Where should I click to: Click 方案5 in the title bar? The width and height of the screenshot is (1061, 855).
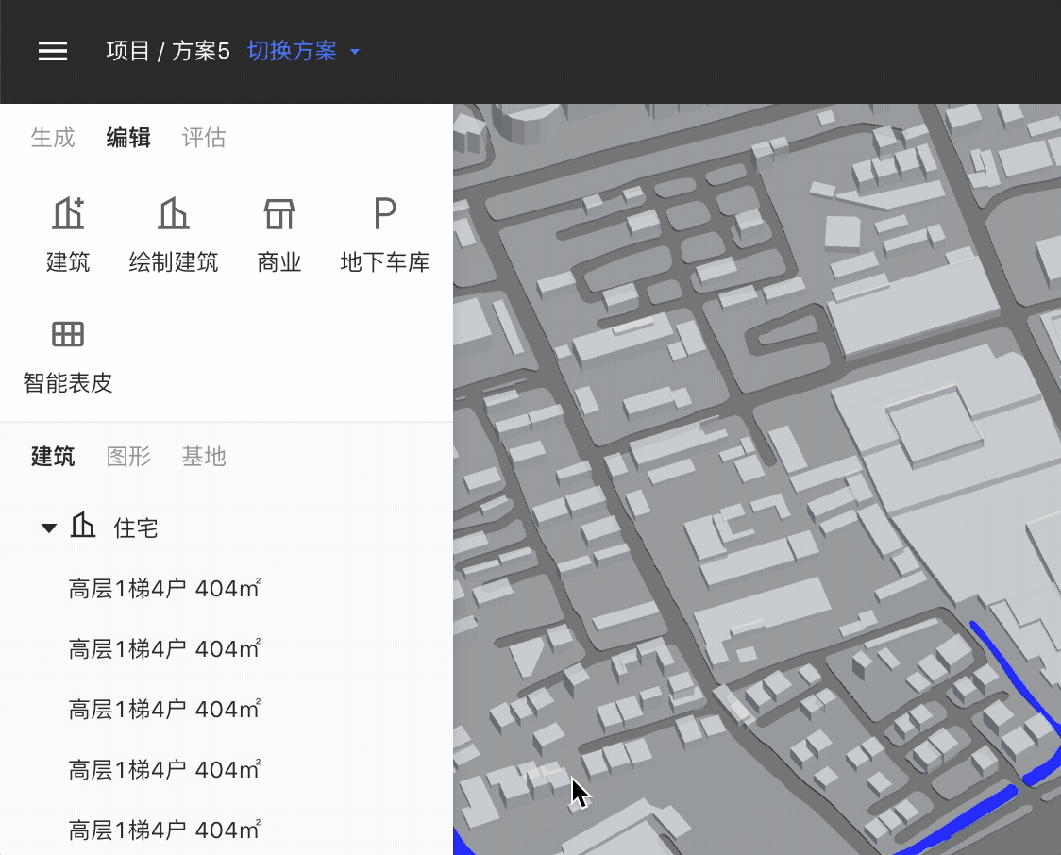(201, 52)
